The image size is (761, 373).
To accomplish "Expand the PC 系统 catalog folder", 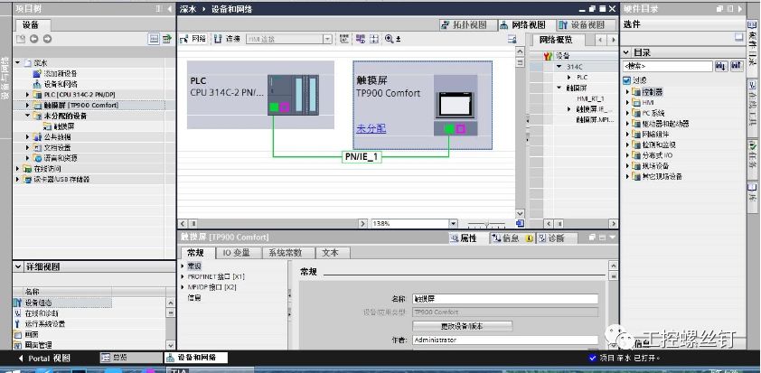I will [627, 113].
